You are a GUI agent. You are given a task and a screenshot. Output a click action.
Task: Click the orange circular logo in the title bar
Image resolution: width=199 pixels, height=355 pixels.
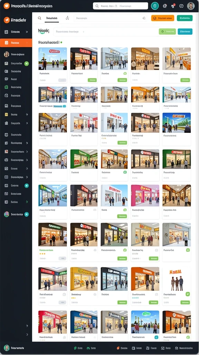click(7, 6)
